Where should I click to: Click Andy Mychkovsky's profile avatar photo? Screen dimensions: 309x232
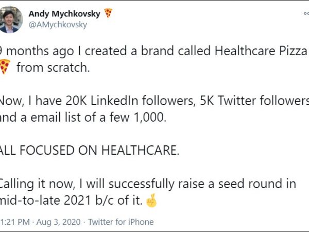(x=12, y=19)
